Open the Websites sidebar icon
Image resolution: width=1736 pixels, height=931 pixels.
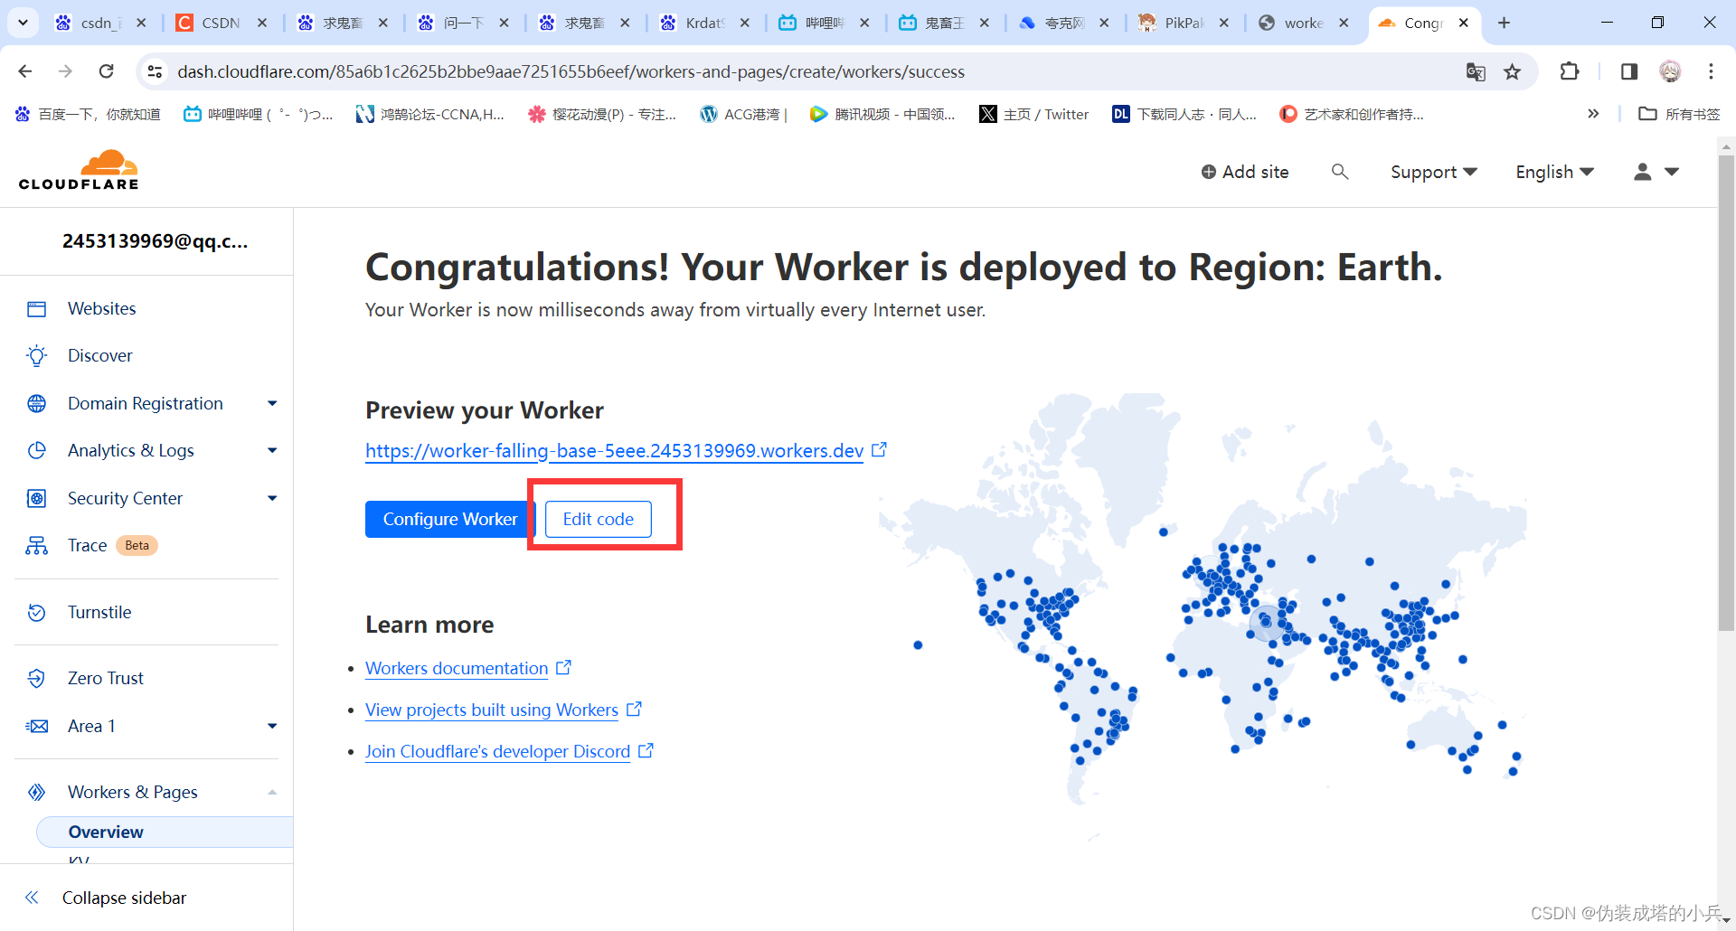pyautogui.click(x=36, y=309)
